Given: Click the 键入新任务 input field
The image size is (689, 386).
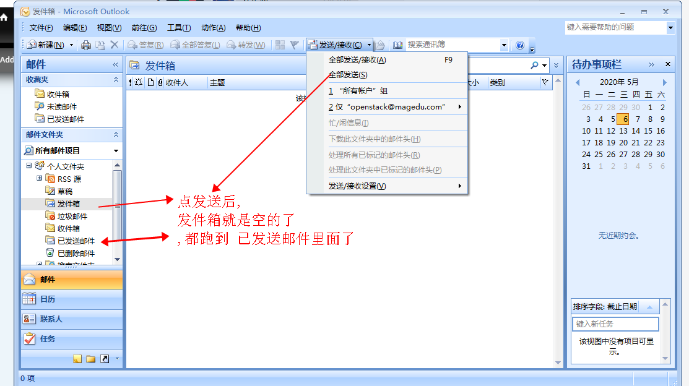Looking at the screenshot, I should tap(615, 324).
